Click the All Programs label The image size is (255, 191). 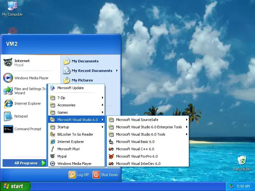click(26, 163)
